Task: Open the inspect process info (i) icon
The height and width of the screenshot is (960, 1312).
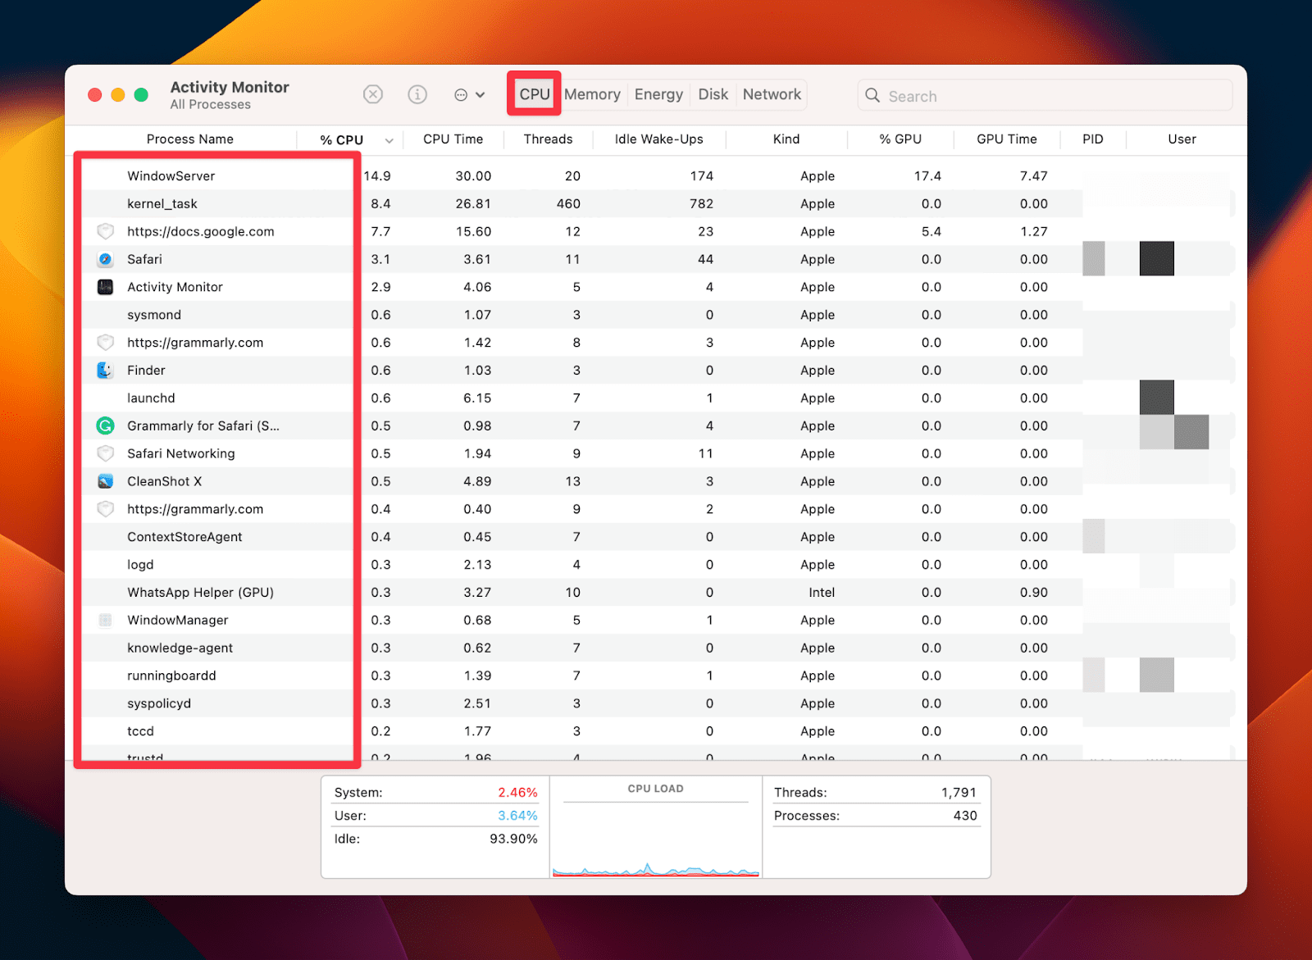Action: pos(417,94)
